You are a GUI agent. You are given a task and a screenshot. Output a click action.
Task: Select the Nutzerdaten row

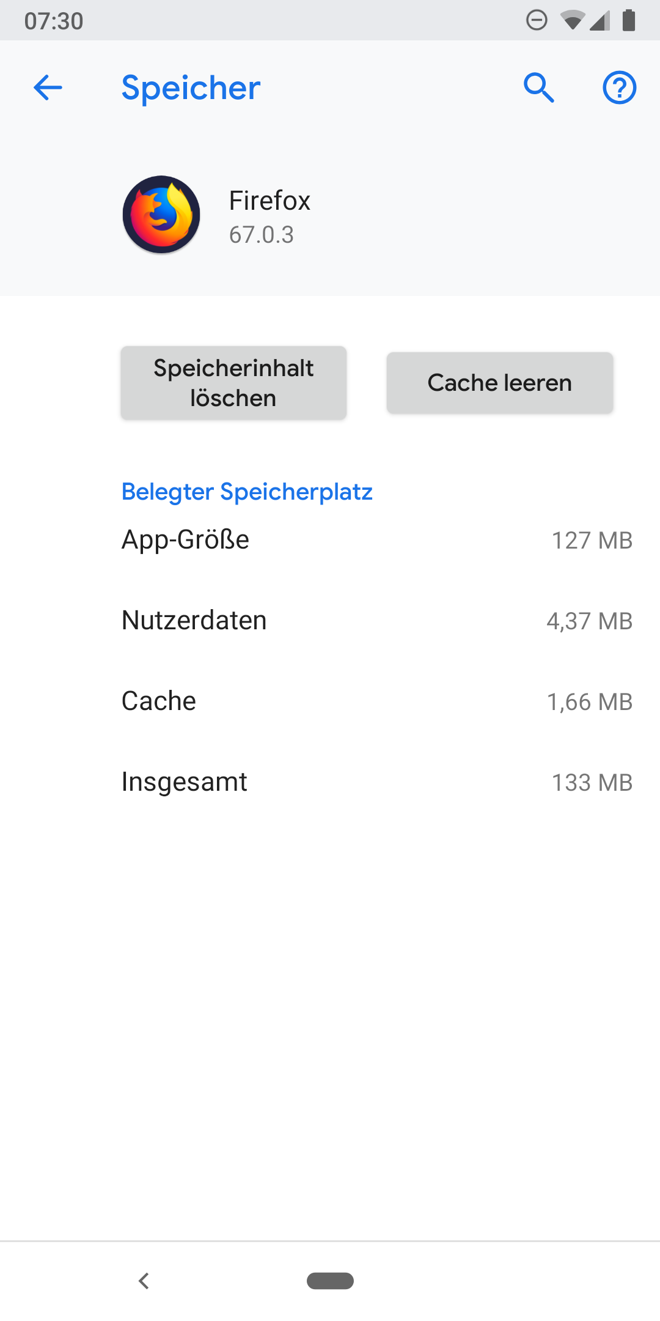pos(376,621)
